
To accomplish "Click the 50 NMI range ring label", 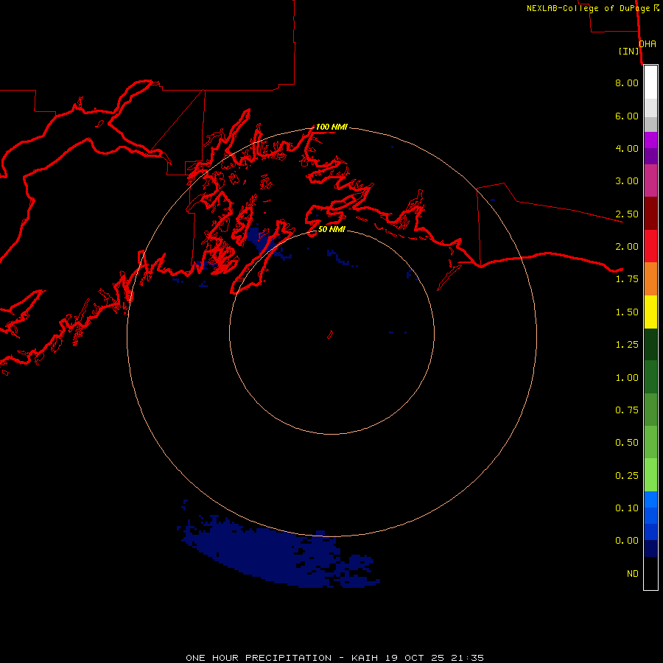I will tap(331, 229).
